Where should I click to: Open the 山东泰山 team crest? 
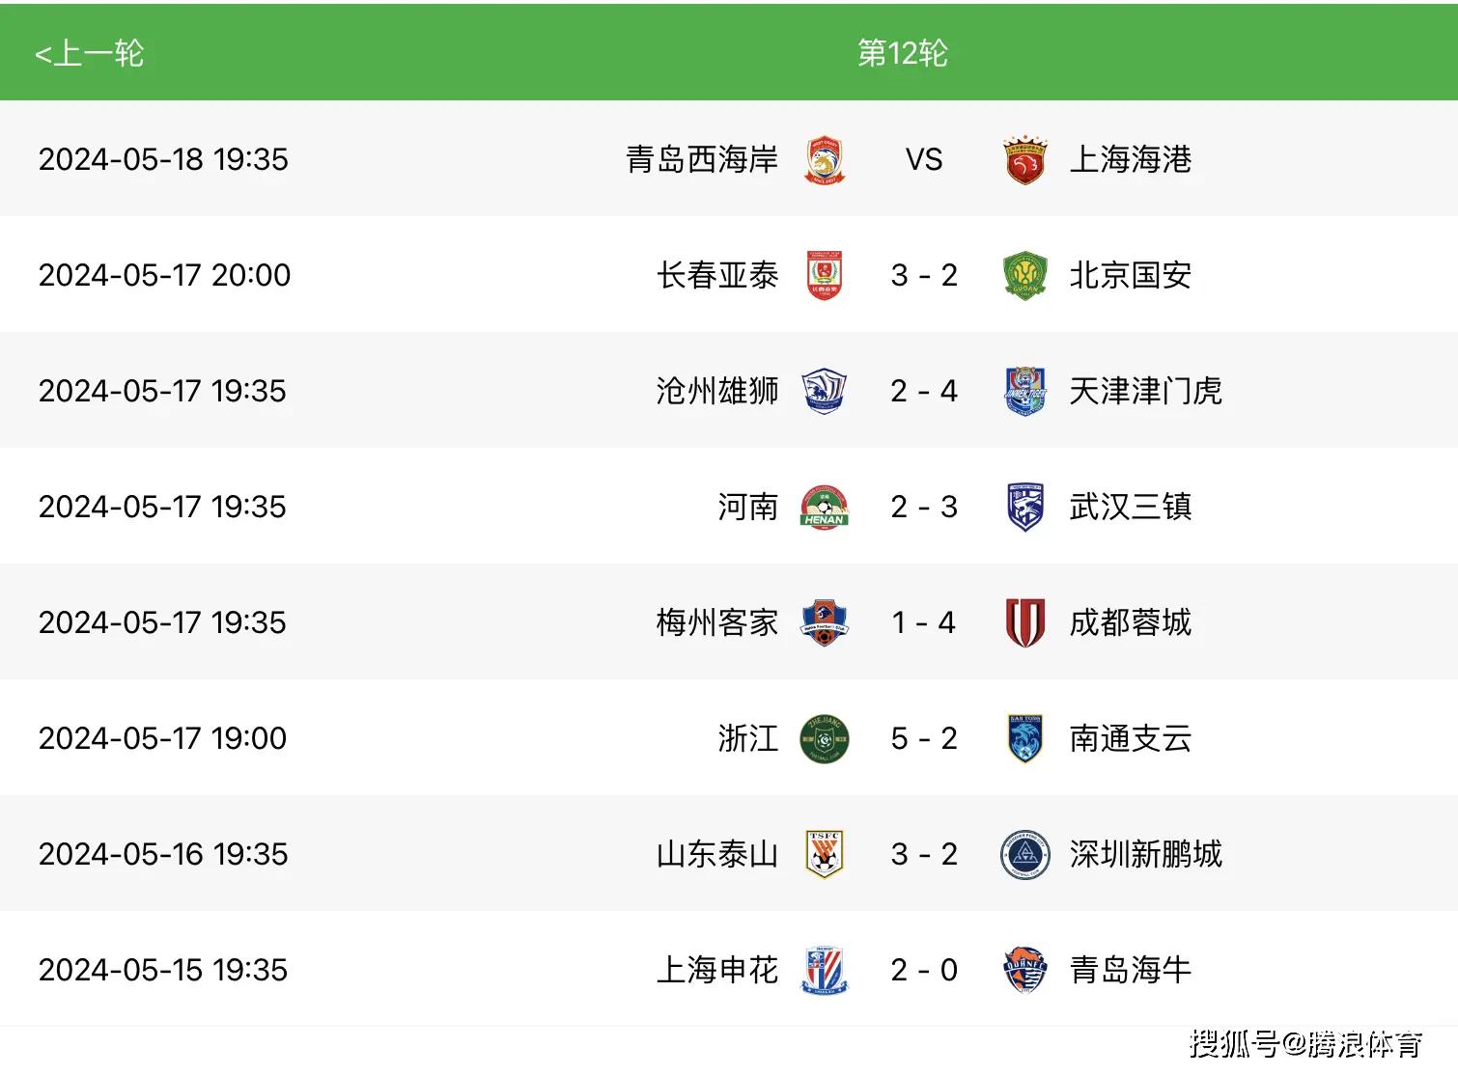(825, 855)
